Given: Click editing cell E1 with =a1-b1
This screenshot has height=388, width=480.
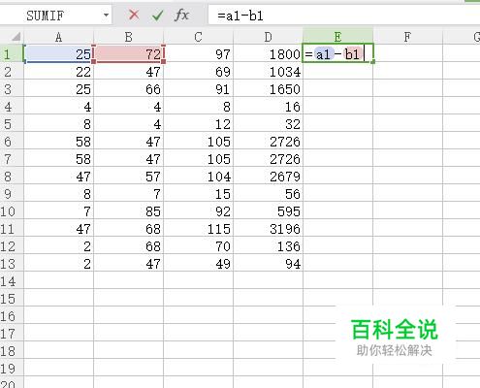Looking at the screenshot, I should point(337,53).
